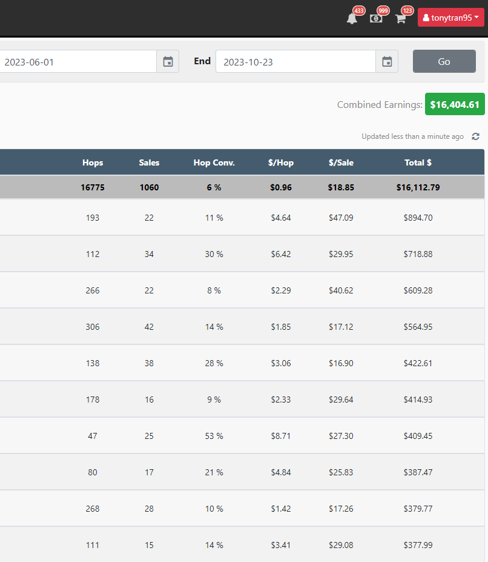The width and height of the screenshot is (488, 562).
Task: Click the start date calendar icon
Action: point(168,62)
